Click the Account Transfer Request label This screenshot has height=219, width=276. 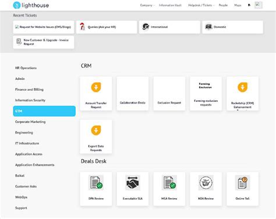[96, 105]
